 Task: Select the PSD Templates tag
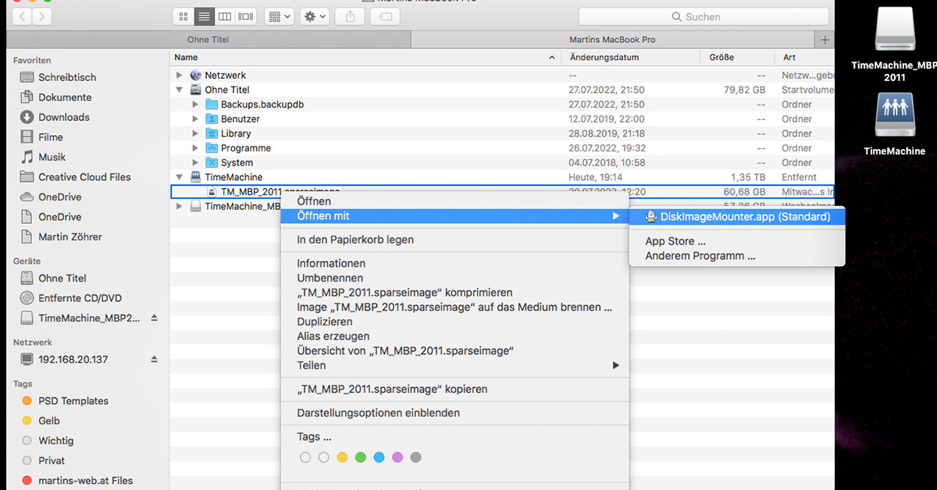tap(73, 401)
